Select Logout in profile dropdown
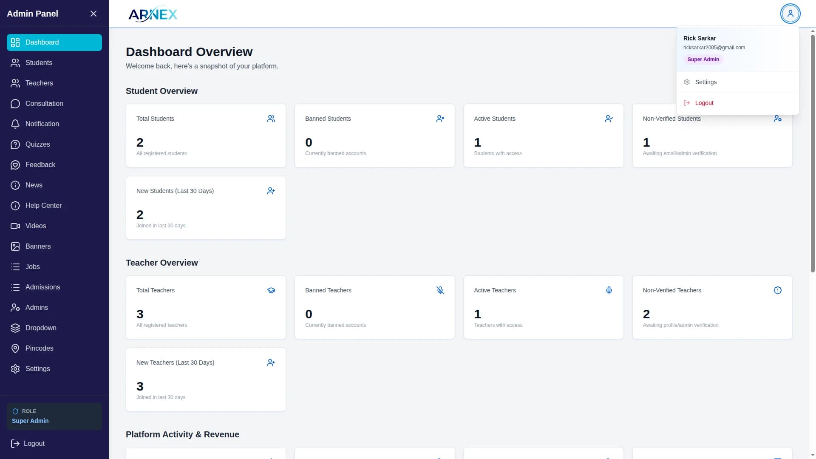This screenshot has height=459, width=816. point(704,103)
